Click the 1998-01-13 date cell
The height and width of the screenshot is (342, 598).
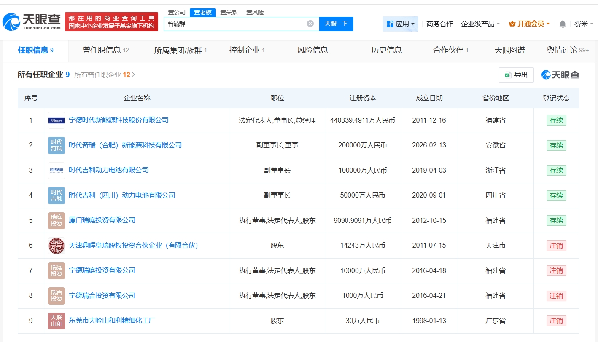[429, 321]
